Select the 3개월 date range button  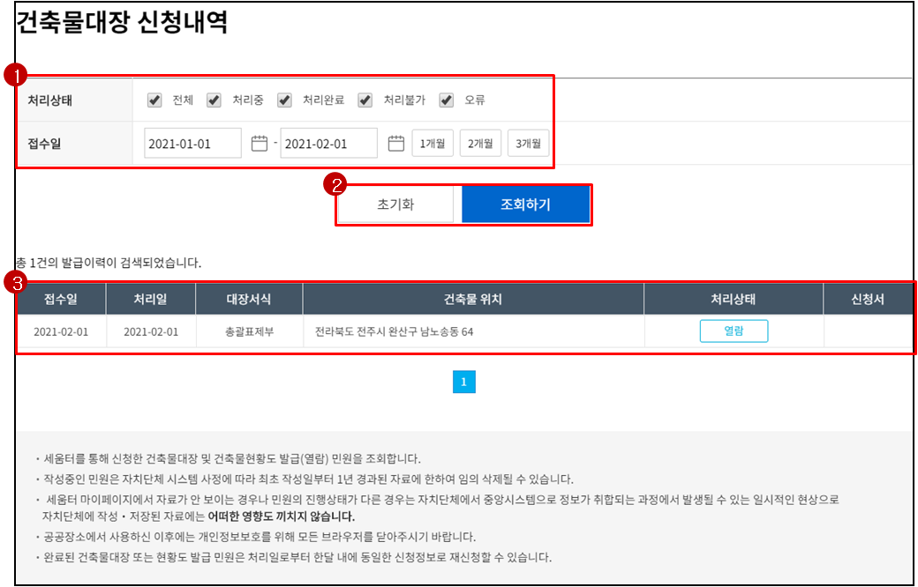pos(529,142)
